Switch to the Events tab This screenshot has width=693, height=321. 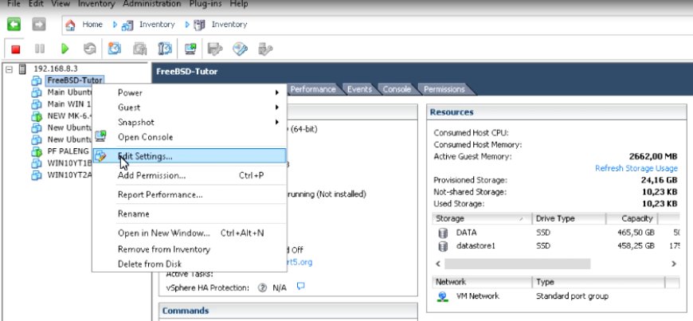click(x=359, y=89)
